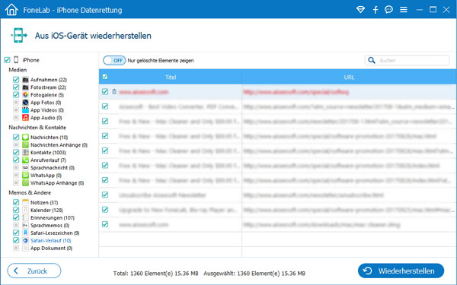Open Nachrichten (10) category
The image size is (457, 285).
(x=49, y=138)
